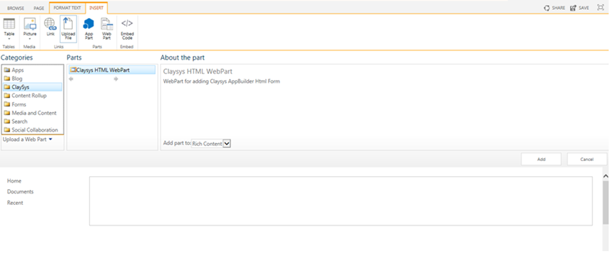
Task: Insert a Web Part
Action: 107,29
